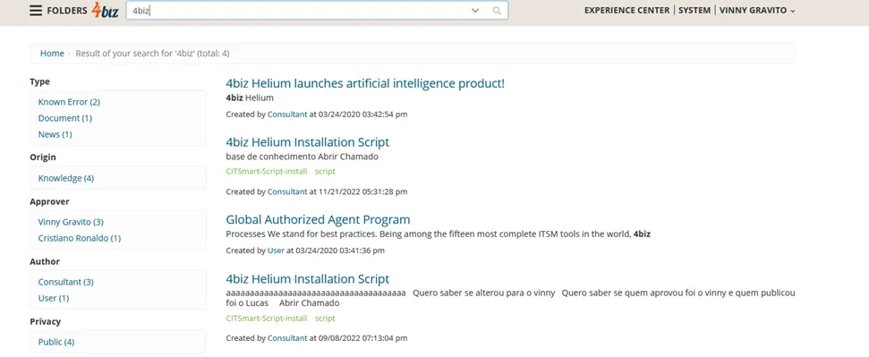Open the hamburger Folders menu icon

pyautogui.click(x=36, y=11)
